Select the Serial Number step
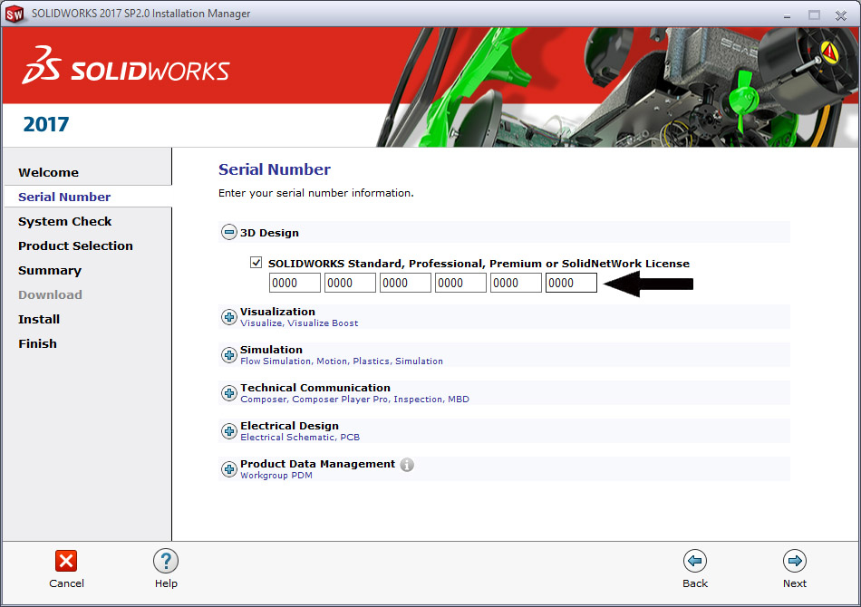Image resolution: width=861 pixels, height=607 pixels. (64, 197)
